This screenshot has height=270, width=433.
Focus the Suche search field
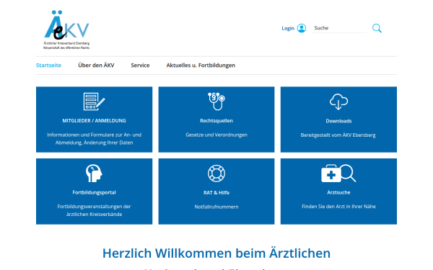click(339, 28)
